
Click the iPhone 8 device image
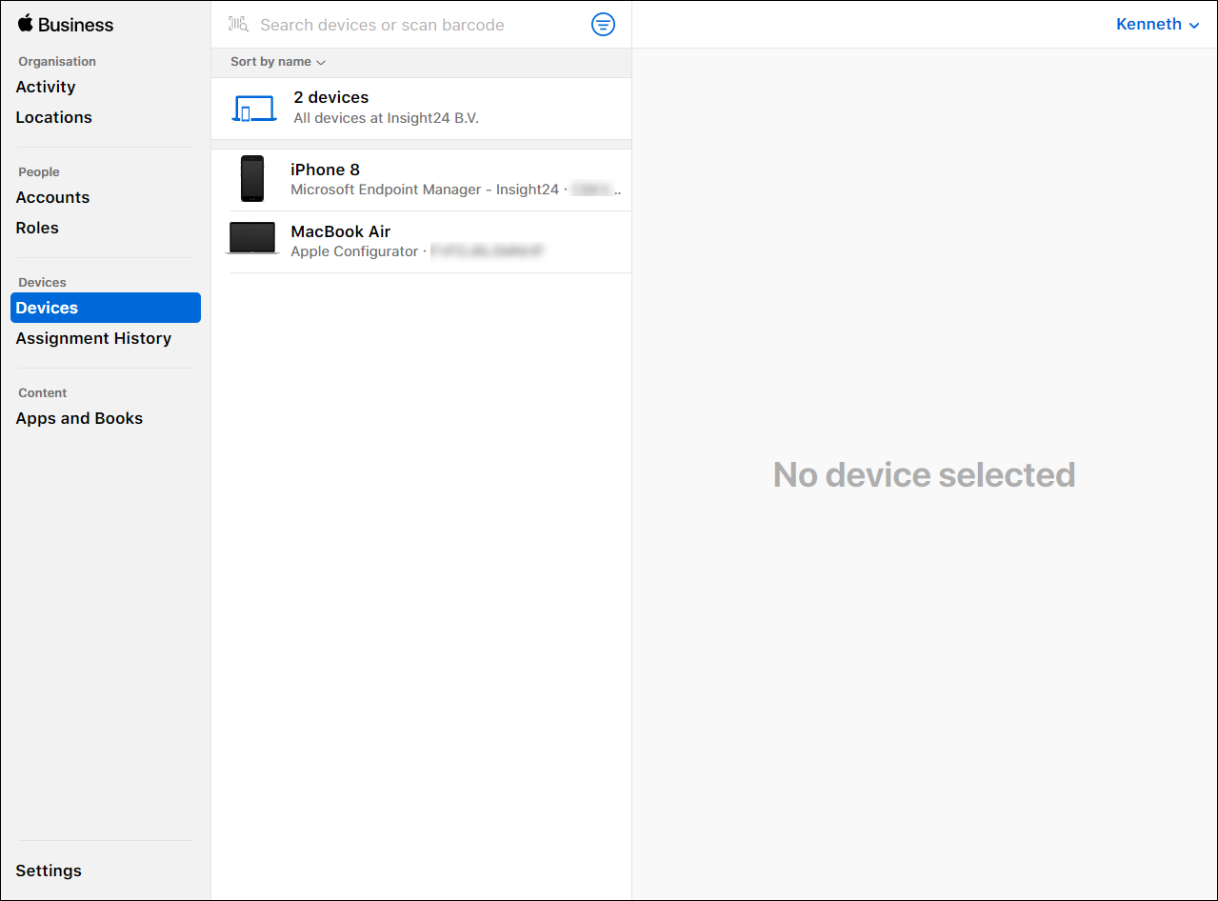click(252, 179)
